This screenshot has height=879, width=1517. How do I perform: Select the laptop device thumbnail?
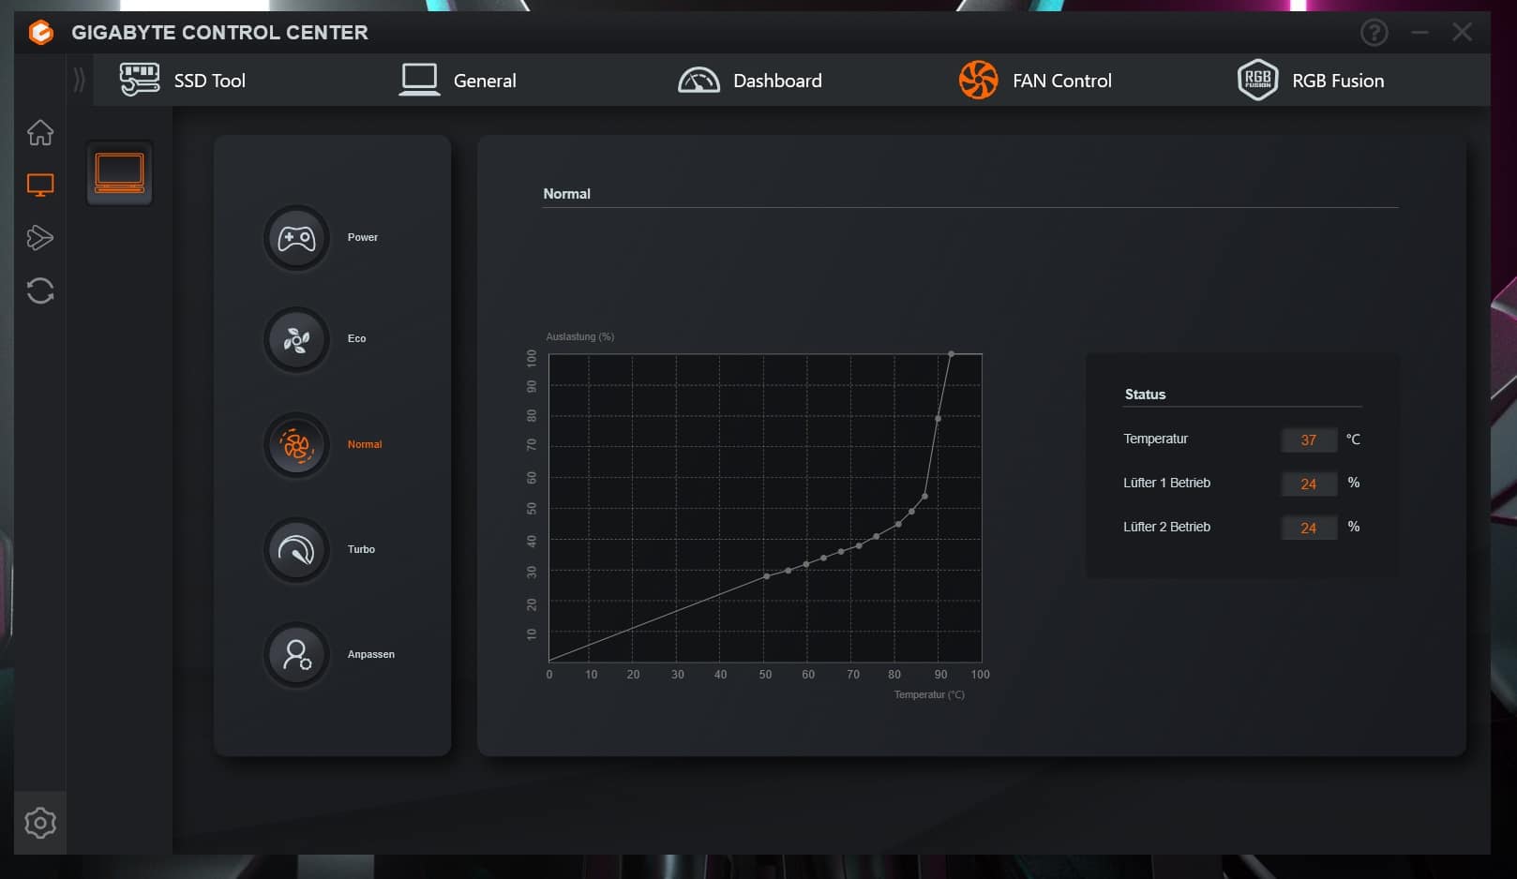click(119, 173)
